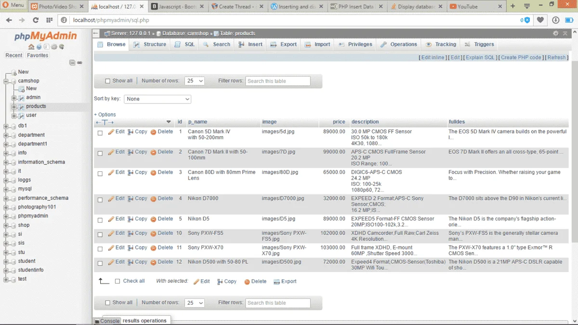Viewport: 578px width, 325px height.
Task: Click Copy icon in With selected bar
Action: (x=220, y=282)
